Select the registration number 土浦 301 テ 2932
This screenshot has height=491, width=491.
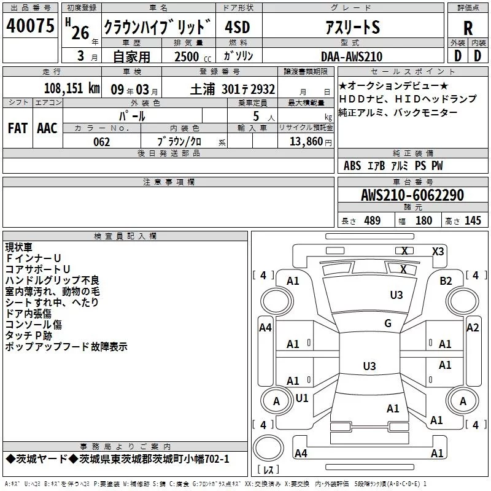coord(233,89)
